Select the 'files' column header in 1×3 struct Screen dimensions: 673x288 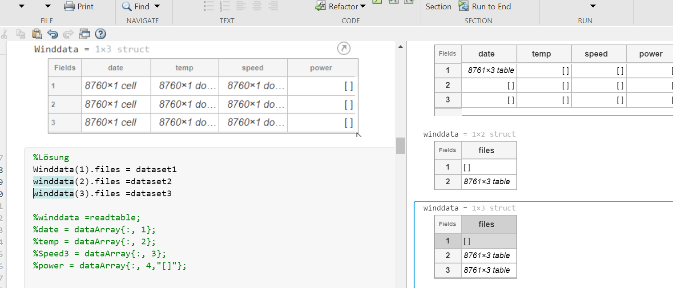pos(486,224)
